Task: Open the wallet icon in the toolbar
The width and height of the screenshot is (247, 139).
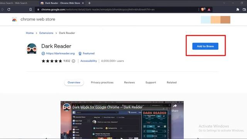Action: pos(244,9)
